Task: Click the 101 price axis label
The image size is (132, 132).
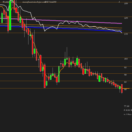Action: click(126, 59)
